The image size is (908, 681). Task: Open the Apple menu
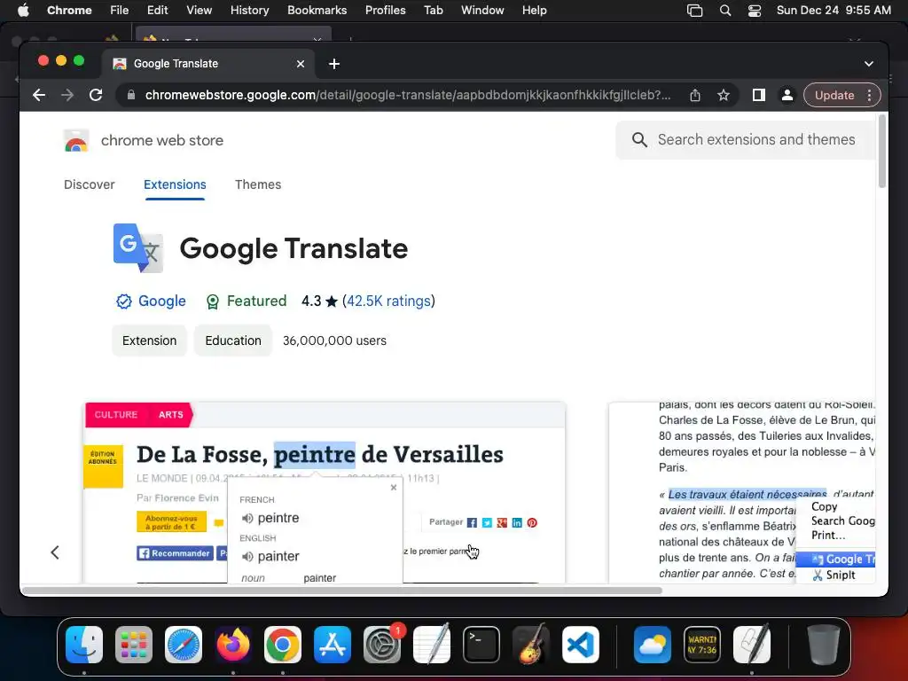23,11
